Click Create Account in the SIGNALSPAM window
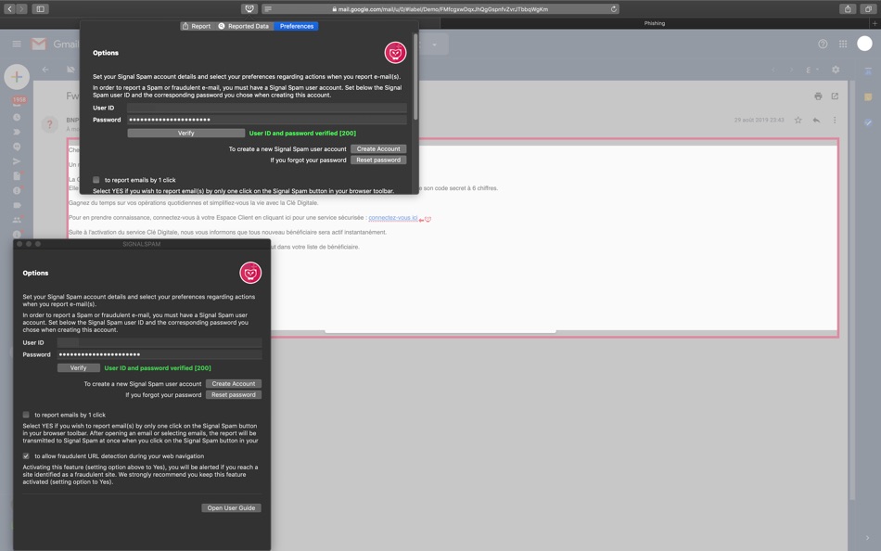The height and width of the screenshot is (551, 881). 233,383
